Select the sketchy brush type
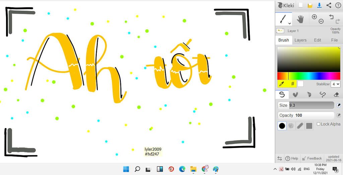The width and height of the screenshot is (343, 175). (309, 94)
